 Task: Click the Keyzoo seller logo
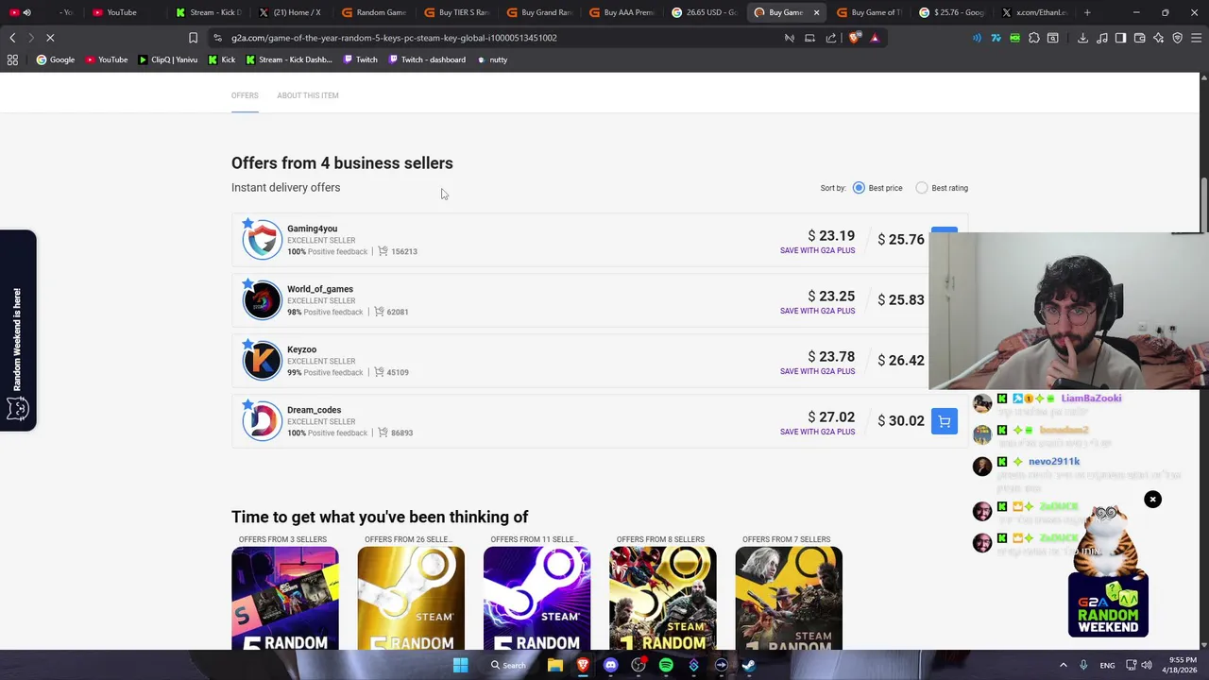coord(262,361)
